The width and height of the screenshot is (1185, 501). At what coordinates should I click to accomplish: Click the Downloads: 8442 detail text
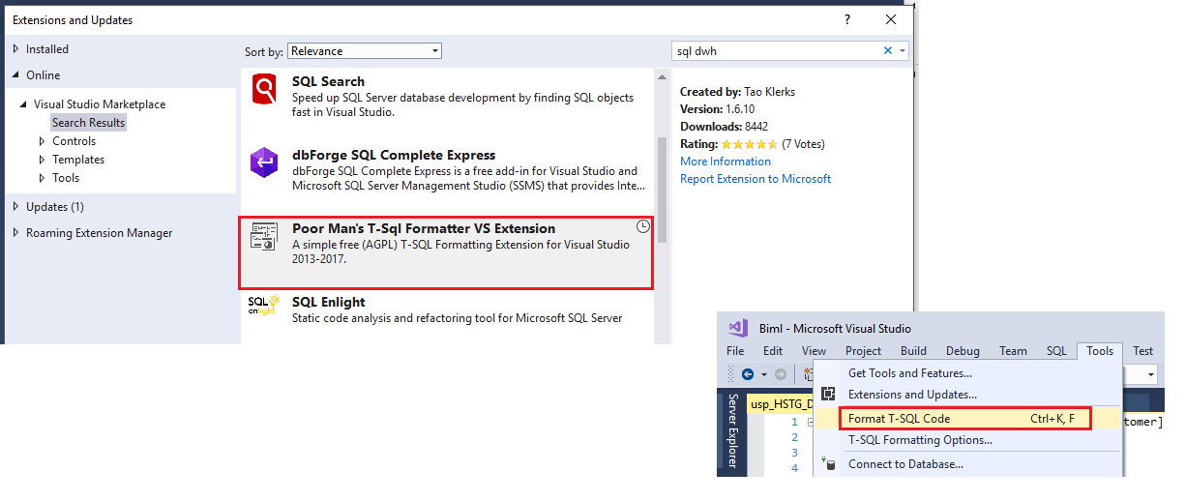pos(724,127)
